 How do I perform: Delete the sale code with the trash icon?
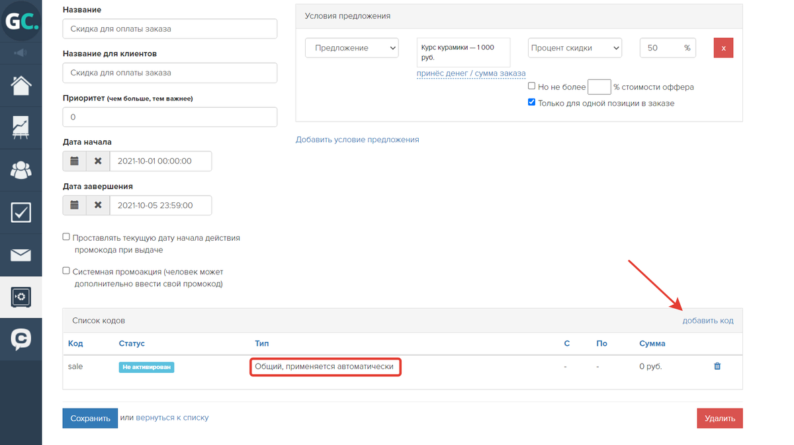(717, 366)
